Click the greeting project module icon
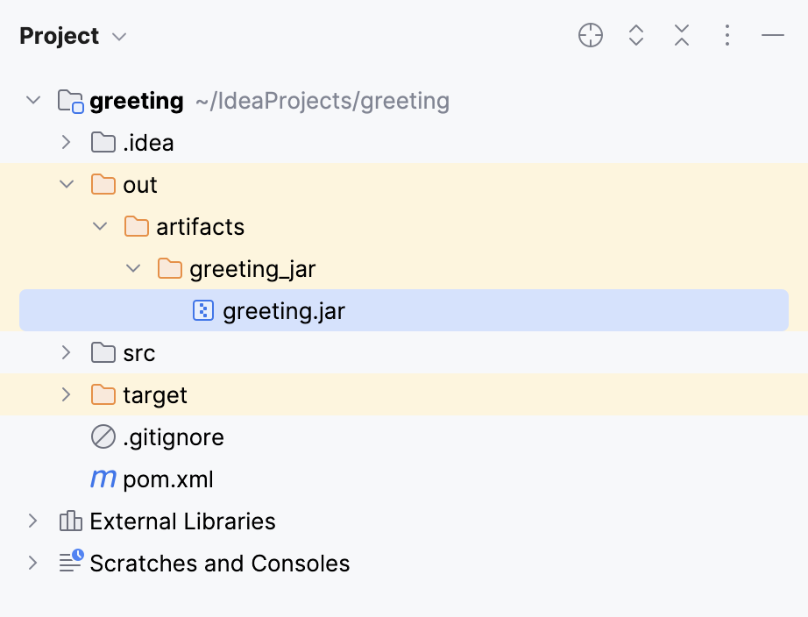 click(x=69, y=100)
